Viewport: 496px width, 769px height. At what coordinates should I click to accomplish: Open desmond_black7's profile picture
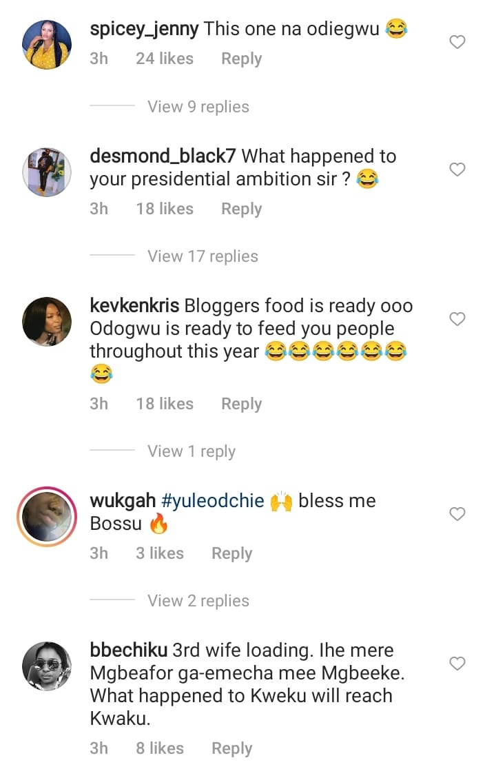(48, 172)
